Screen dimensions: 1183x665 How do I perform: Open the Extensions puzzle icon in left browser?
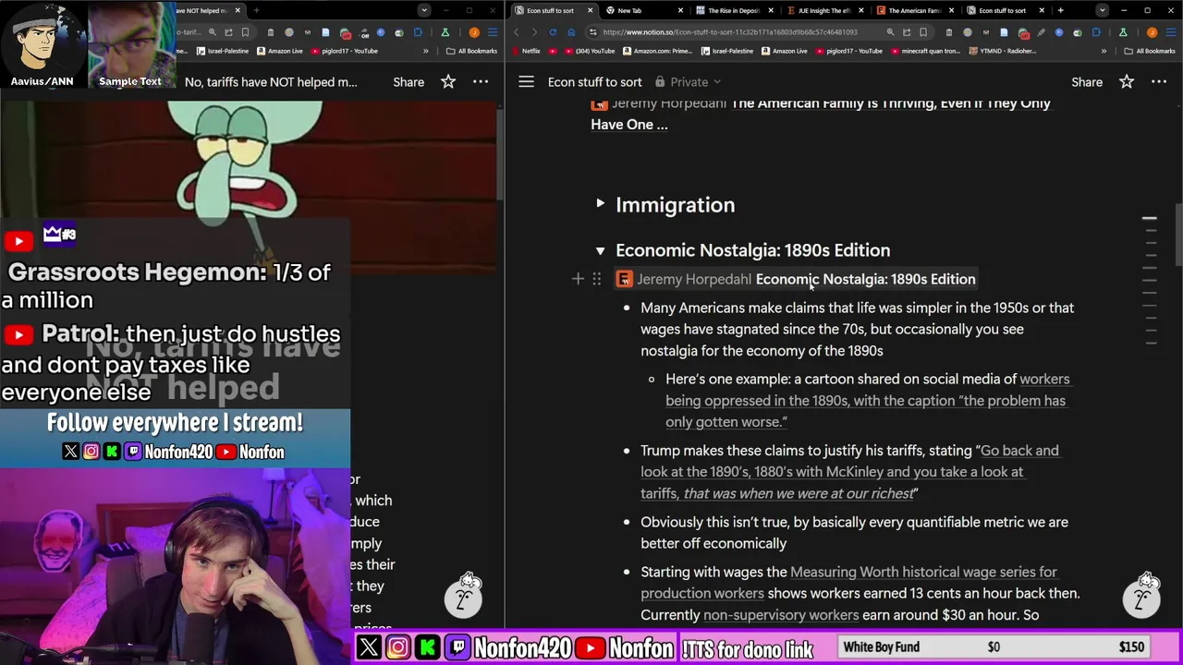point(418,32)
